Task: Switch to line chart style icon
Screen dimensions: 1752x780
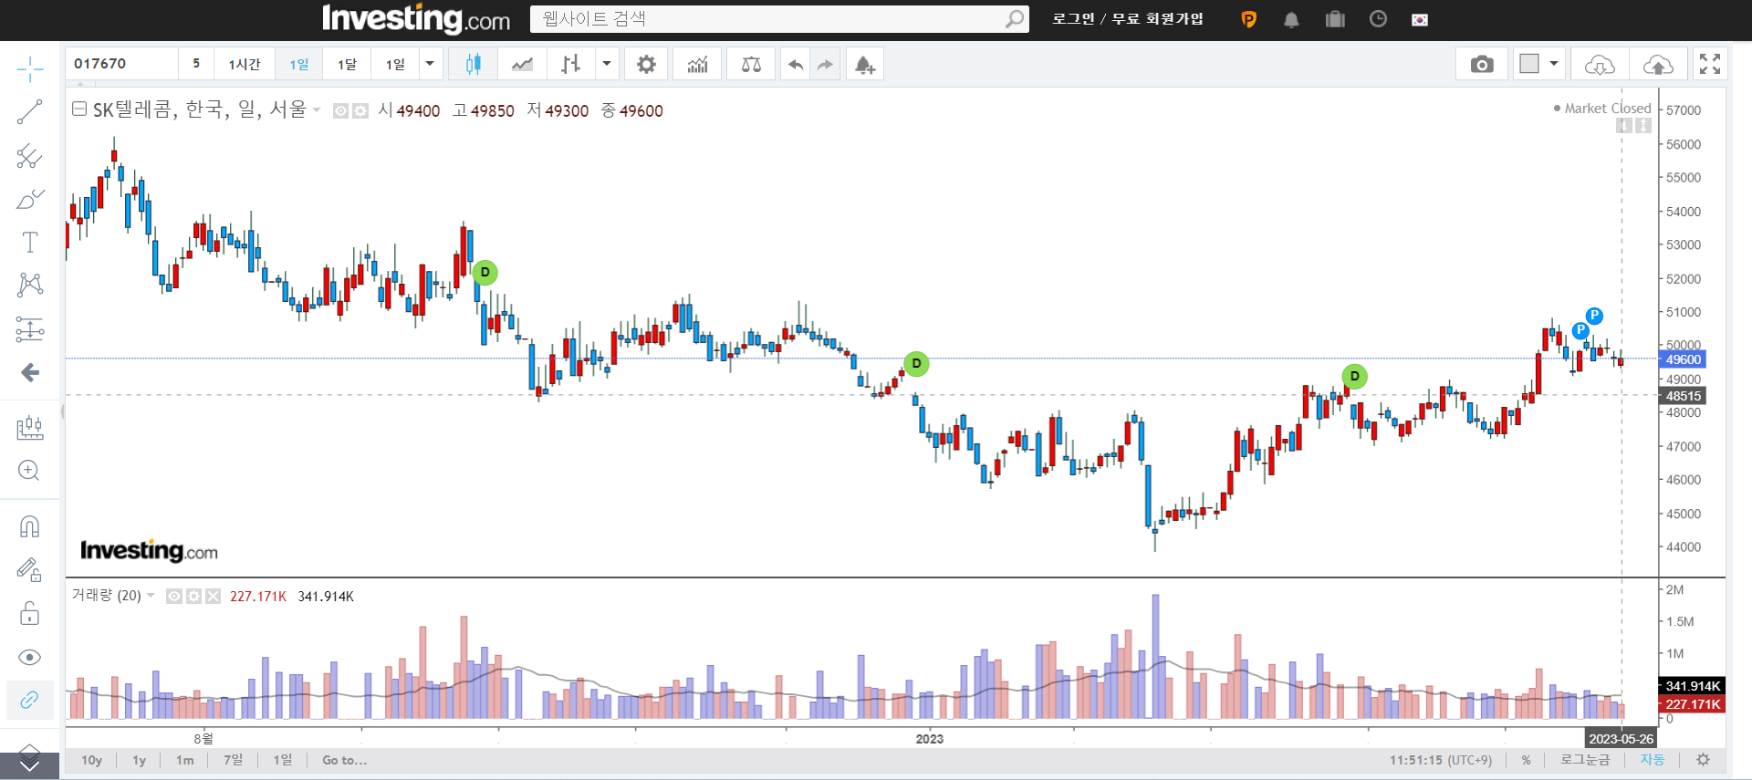Action: click(x=522, y=64)
